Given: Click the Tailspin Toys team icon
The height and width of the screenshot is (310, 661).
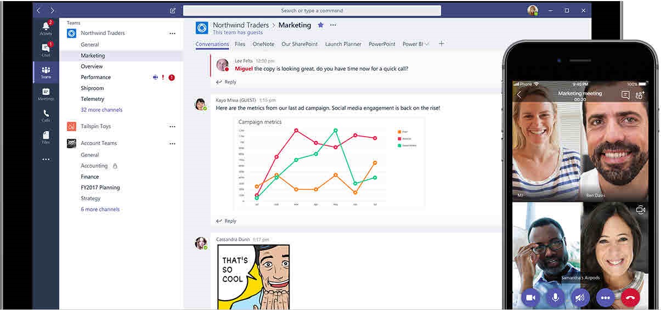Looking at the screenshot, I should tap(71, 127).
